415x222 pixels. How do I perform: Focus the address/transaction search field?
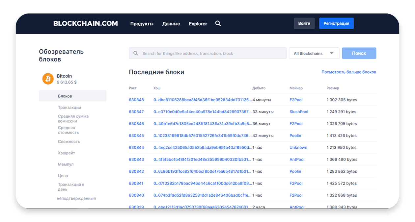tap(207, 53)
